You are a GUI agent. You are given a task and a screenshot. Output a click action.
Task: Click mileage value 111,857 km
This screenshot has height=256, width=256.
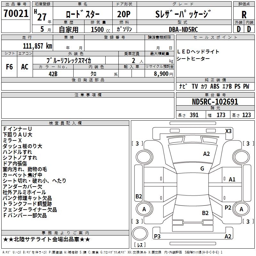coord(37,46)
